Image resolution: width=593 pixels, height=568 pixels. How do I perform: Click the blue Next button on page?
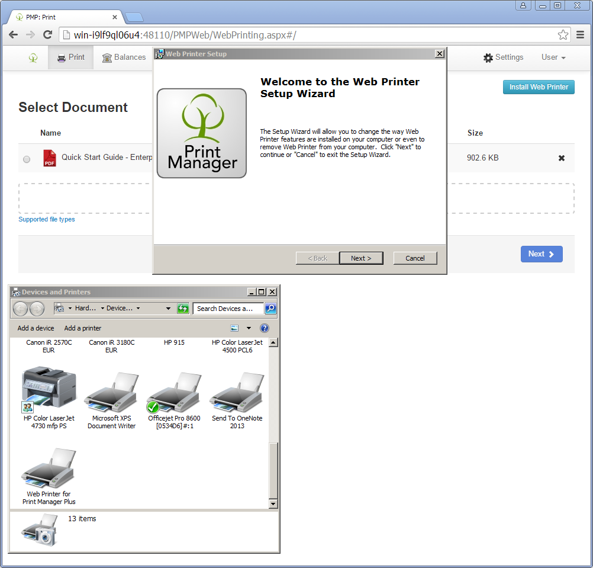click(x=542, y=254)
